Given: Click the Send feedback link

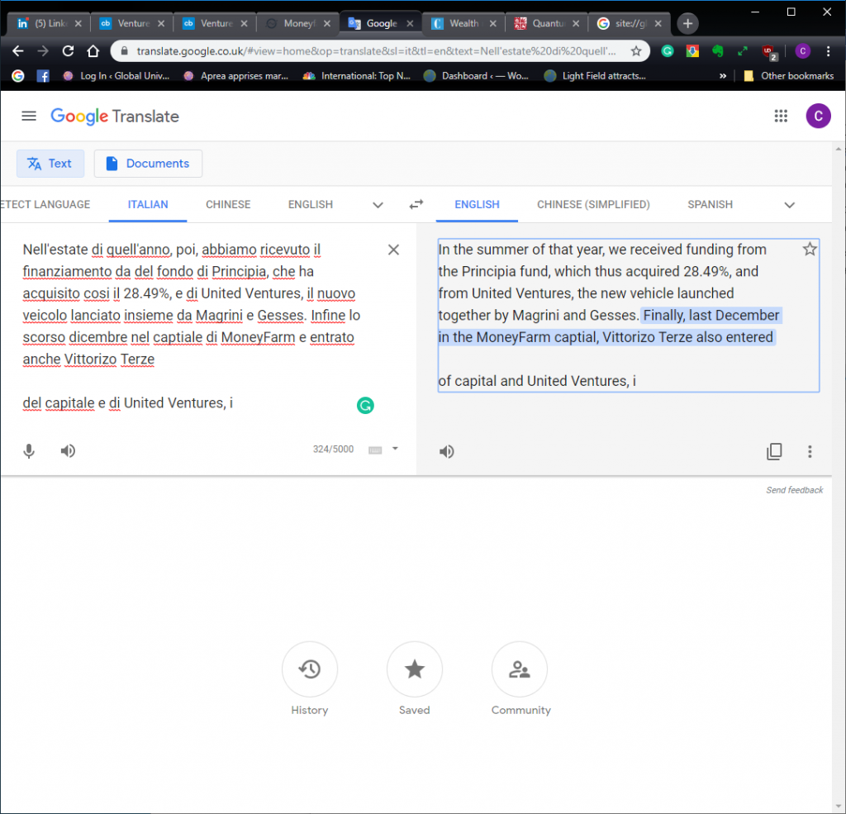Looking at the screenshot, I should click(794, 490).
